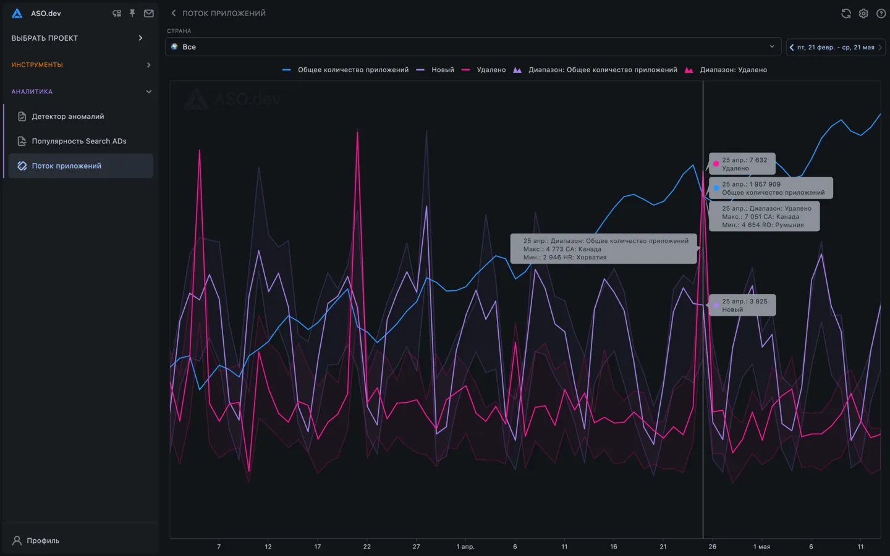Open the mail envelope icon

[x=149, y=14]
